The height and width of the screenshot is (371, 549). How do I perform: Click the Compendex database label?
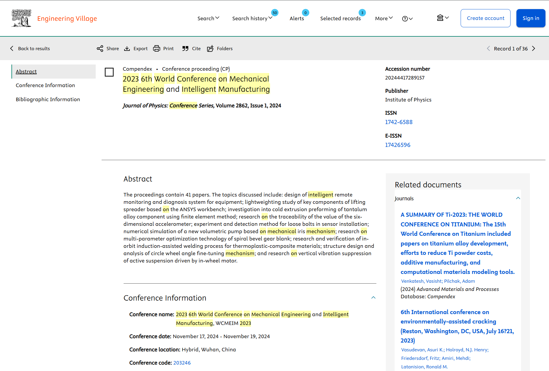point(137,69)
